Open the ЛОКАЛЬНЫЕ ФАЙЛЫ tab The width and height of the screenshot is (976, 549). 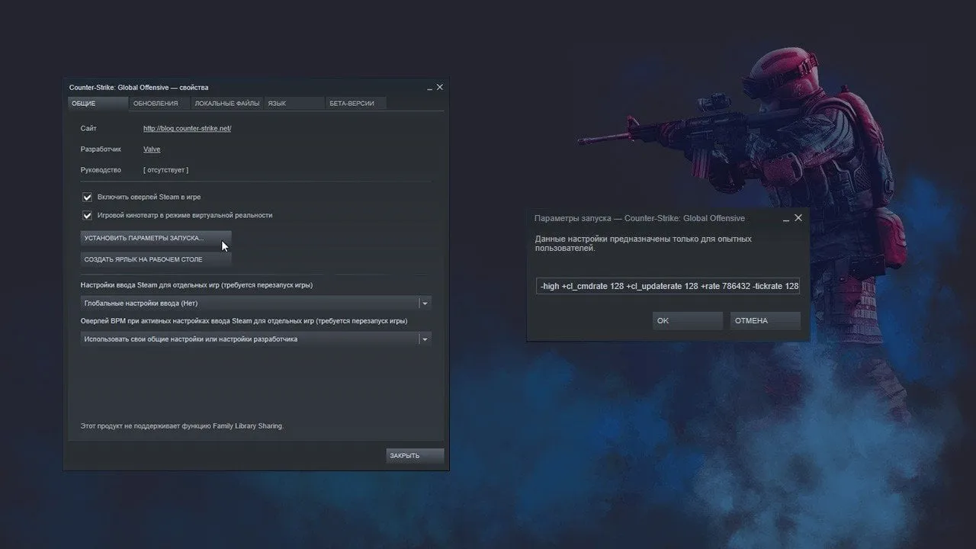226,103
